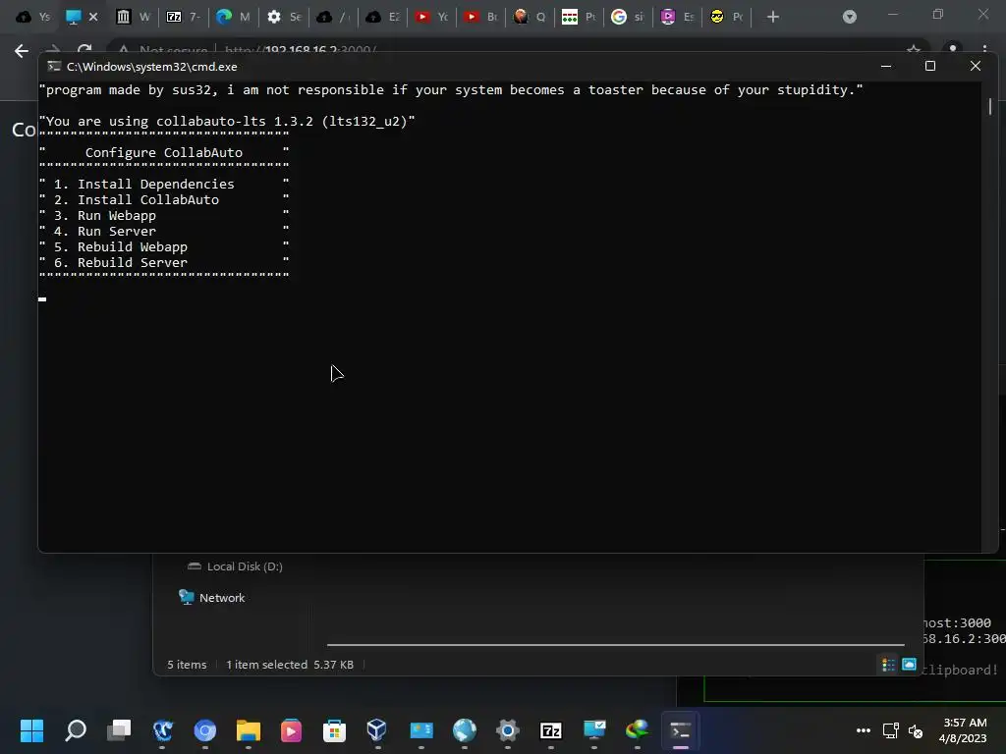
Task: Open the blue card app in taskbar
Action: point(421,730)
